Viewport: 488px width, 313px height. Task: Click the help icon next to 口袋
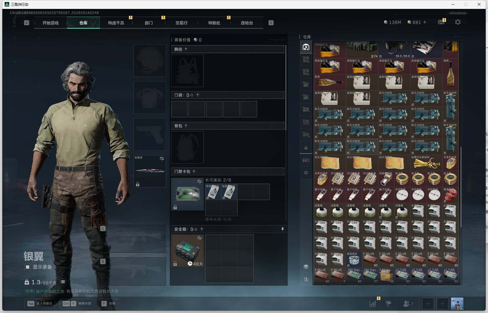[197, 95]
